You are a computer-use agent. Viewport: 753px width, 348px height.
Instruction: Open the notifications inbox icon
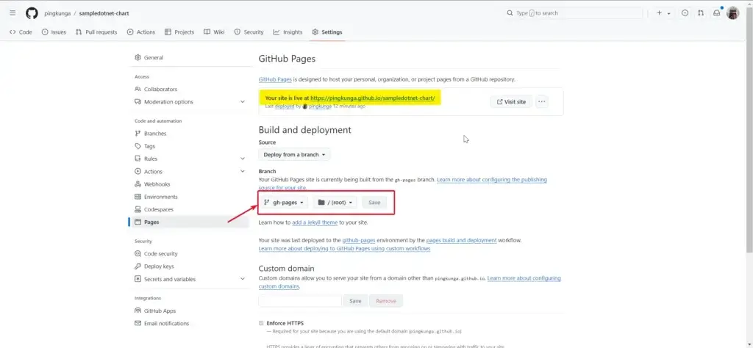[x=716, y=13]
